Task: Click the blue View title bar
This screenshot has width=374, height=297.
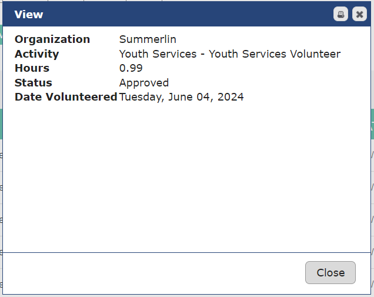Action: (176, 14)
